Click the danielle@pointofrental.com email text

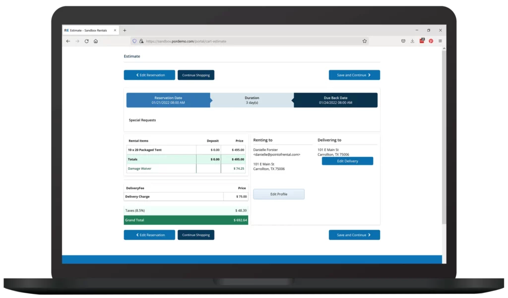click(277, 154)
